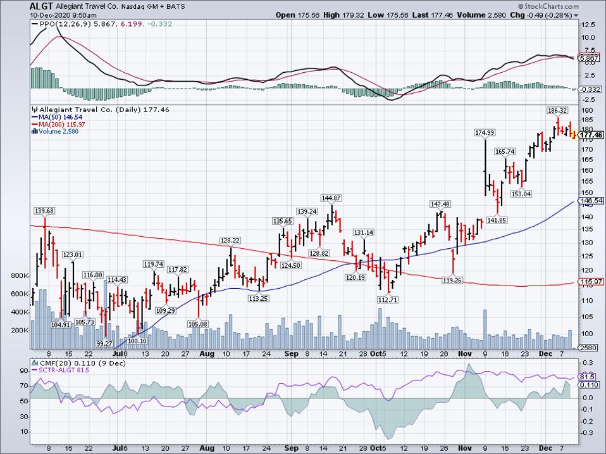The width and height of the screenshot is (606, 454).
Task: Click the 10-Dec-2020 9:50am timestamp
Action: coord(63,15)
